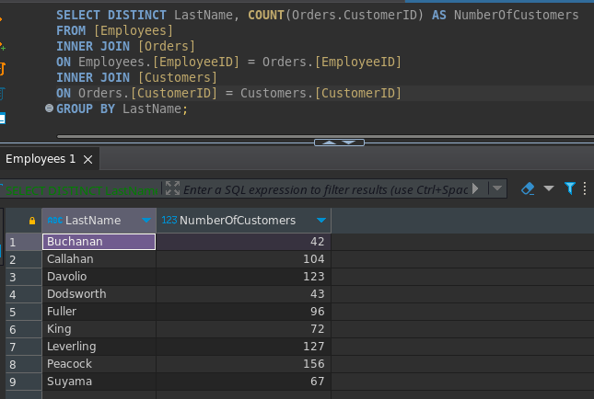Select the cell with value 42
Screen dimensions: 594x399
point(243,242)
